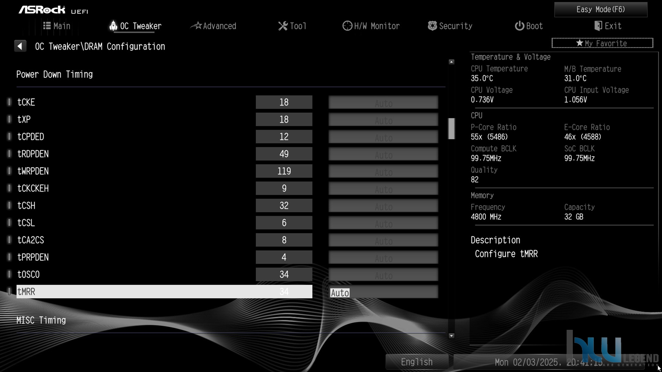The width and height of the screenshot is (662, 372).
Task: Select the tCPDED timing row
Action: coord(164,136)
